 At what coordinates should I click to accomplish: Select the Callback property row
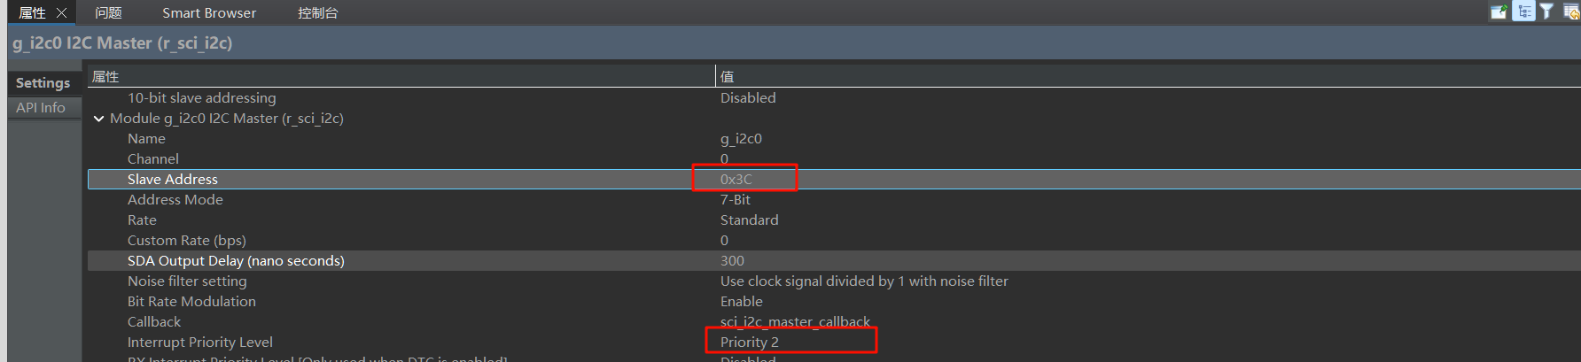[x=153, y=321]
